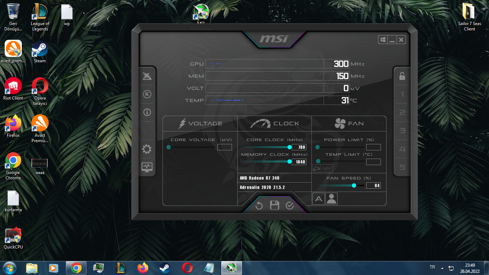Click the Temp Limit slider handle
Screen dimensions: 489x275
(318, 161)
